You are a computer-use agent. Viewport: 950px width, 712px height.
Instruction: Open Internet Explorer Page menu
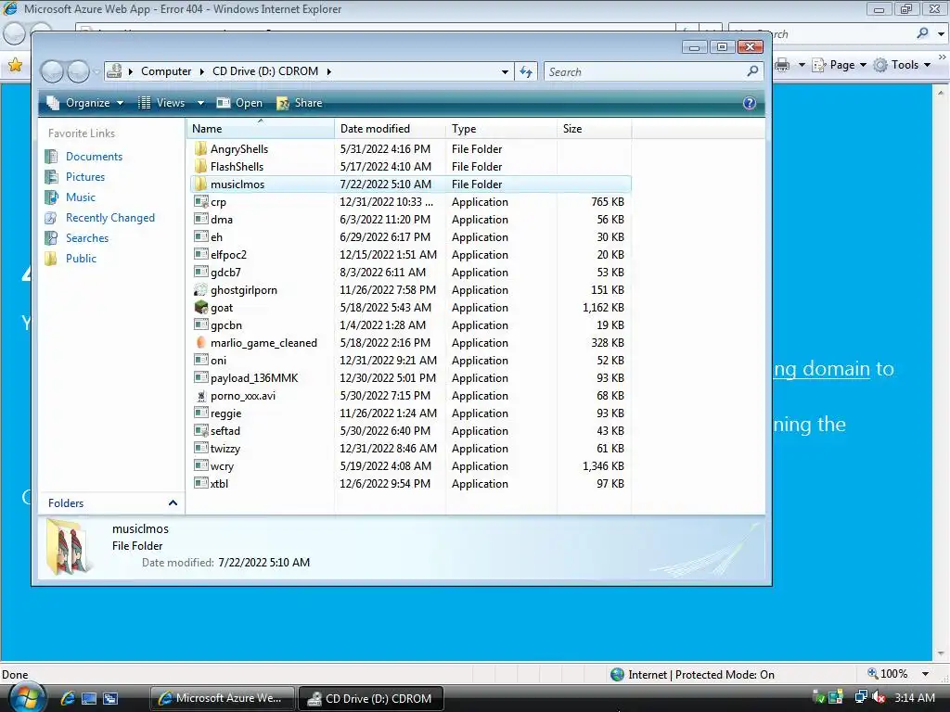click(x=839, y=65)
